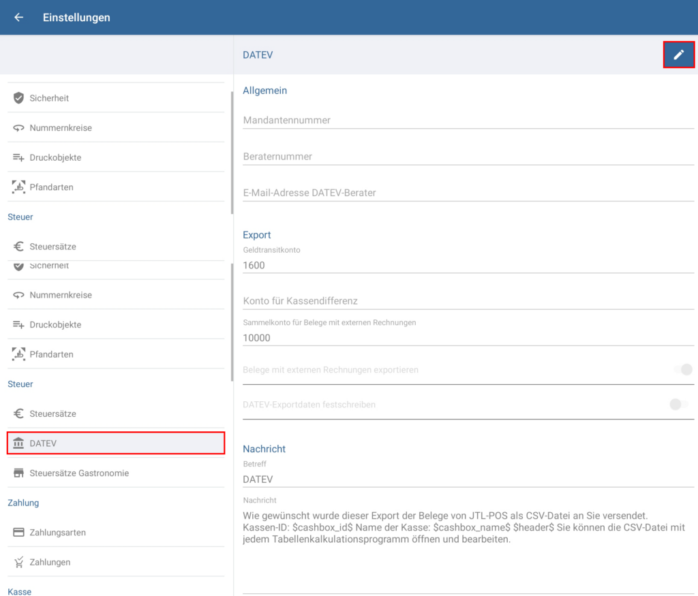This screenshot has height=596, width=698.
Task: Select Steuersätze Gastronomie in the sidebar
Action: tap(78, 473)
